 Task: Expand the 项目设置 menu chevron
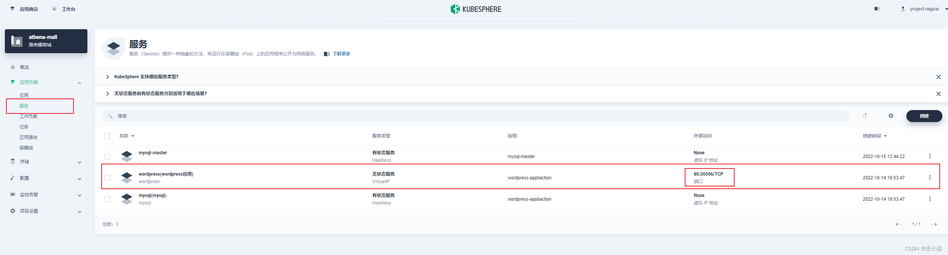pyautogui.click(x=79, y=212)
